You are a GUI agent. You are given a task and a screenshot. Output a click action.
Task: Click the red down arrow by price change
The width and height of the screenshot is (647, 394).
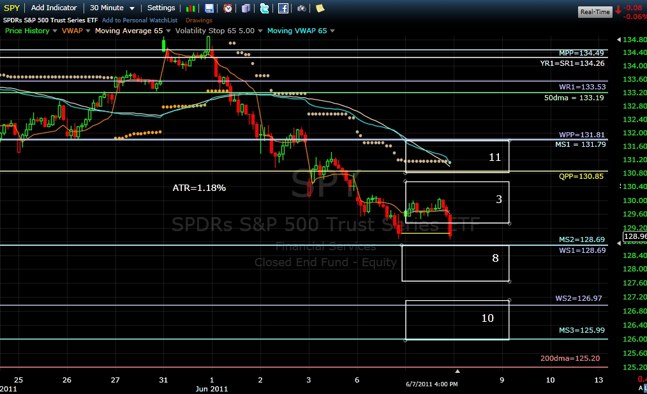[618, 10]
